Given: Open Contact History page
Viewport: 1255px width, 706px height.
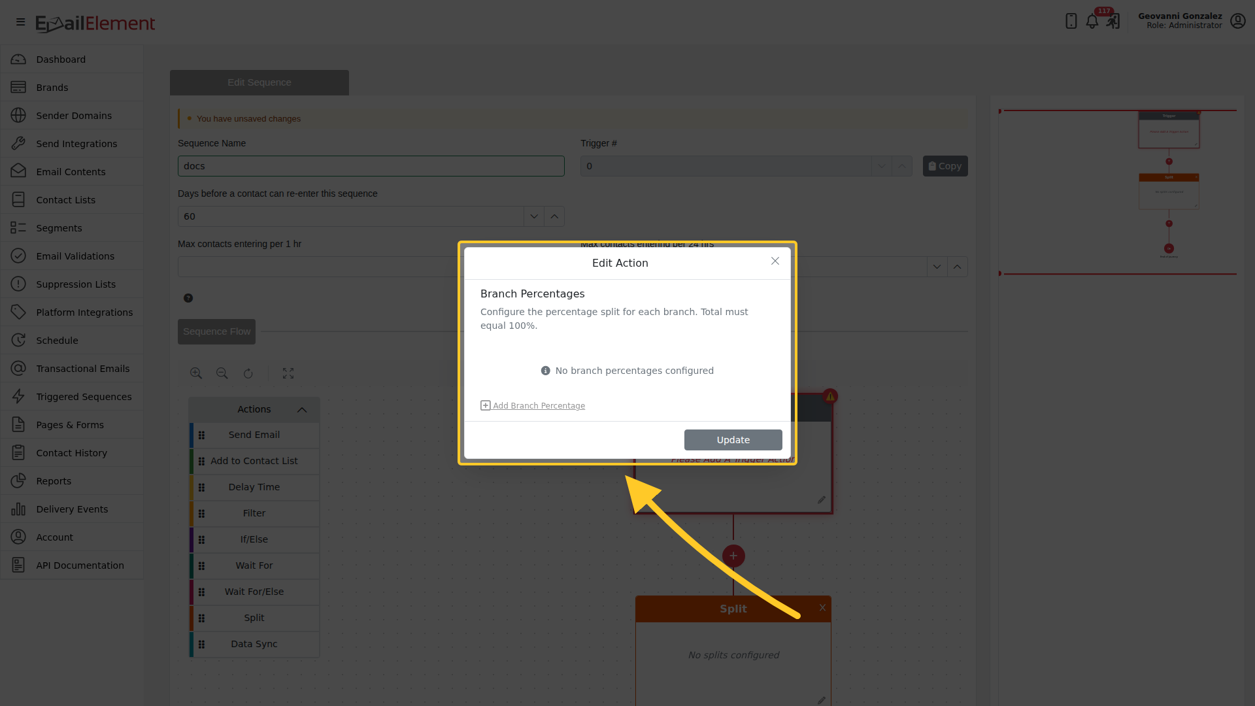Looking at the screenshot, I should pos(72,453).
